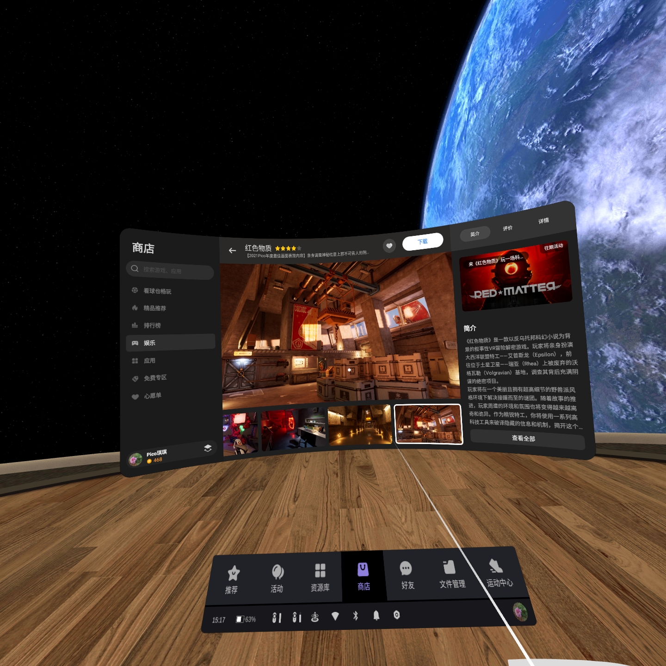Select the second thumbnail with red-lit office
Screen dimensions: 666x666
click(x=293, y=428)
